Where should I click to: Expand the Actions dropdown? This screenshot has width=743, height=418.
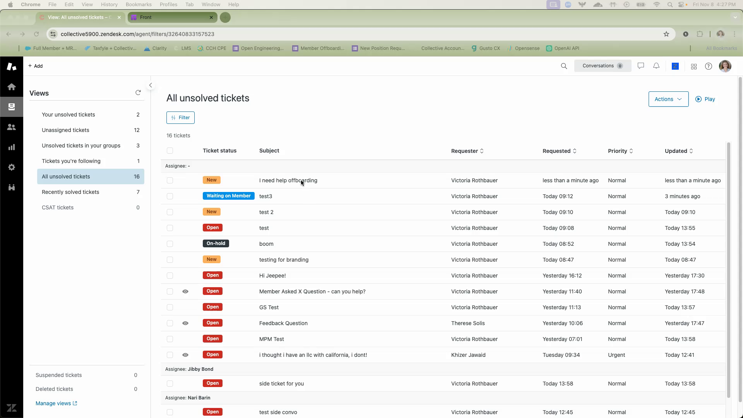click(x=668, y=99)
